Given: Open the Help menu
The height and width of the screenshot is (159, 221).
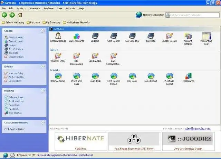Looking at the screenshot, I should (81, 8).
